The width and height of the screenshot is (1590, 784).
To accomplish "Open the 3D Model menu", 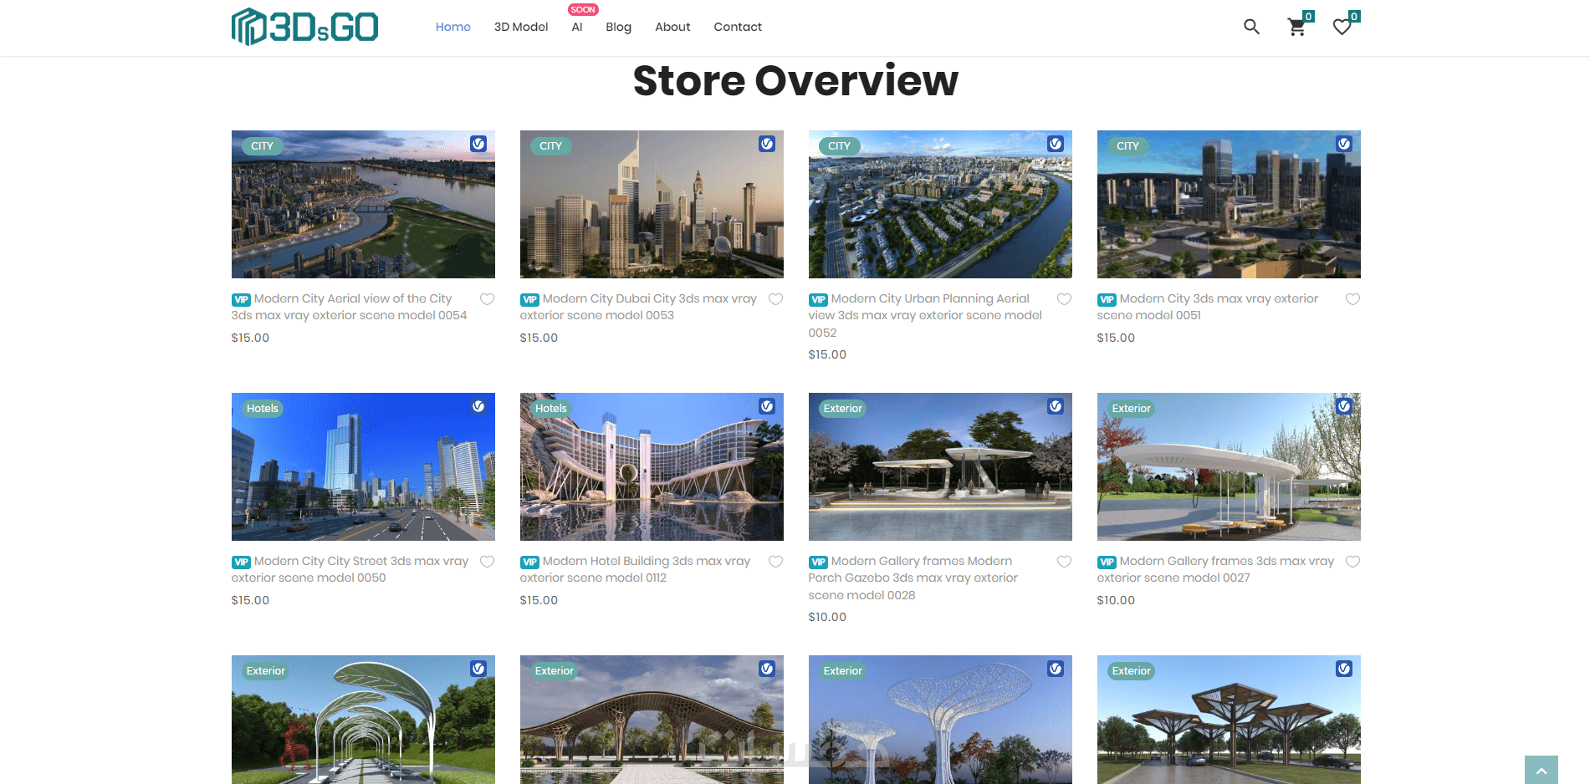I will [520, 27].
